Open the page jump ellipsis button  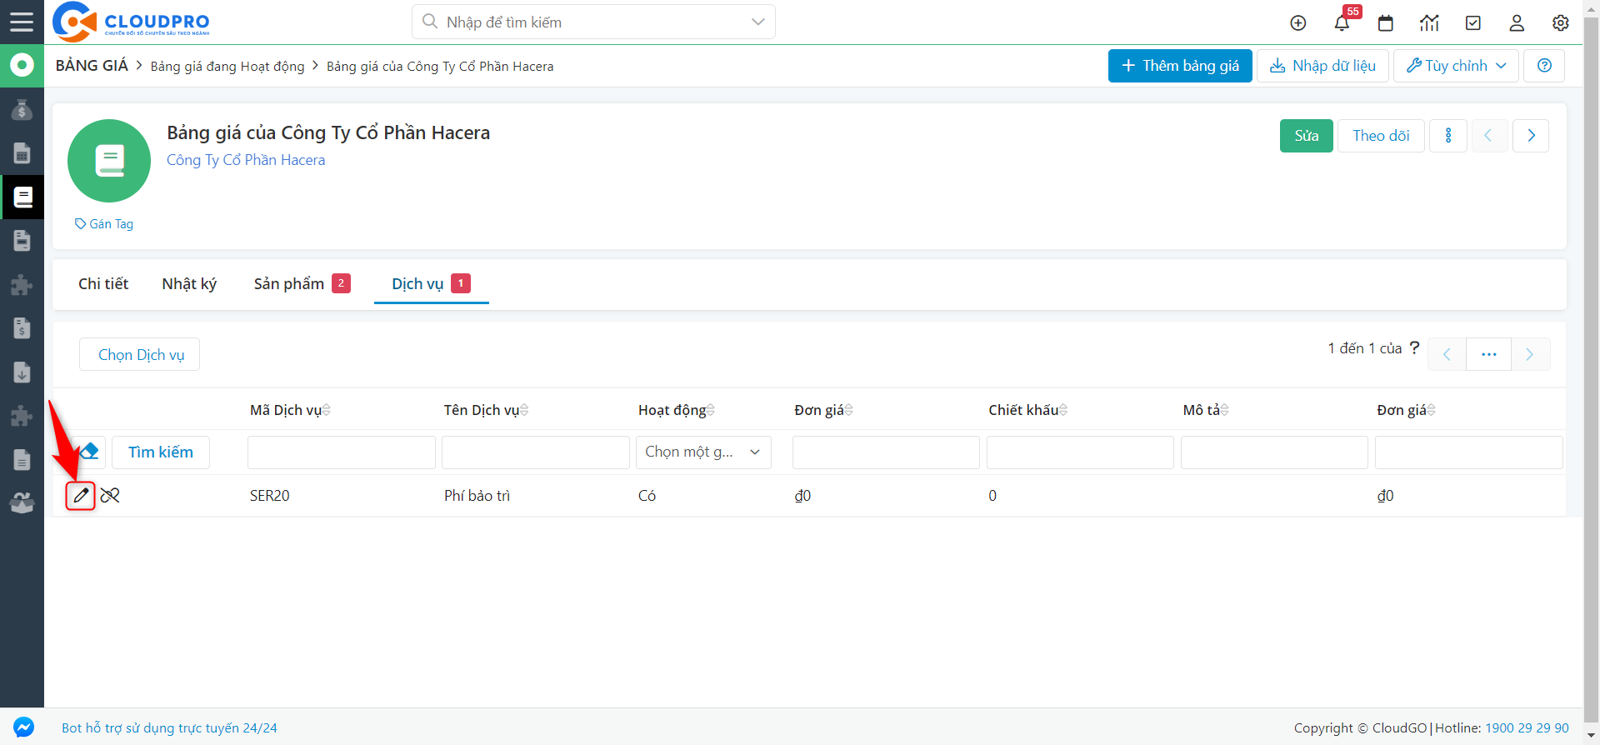tap(1489, 354)
